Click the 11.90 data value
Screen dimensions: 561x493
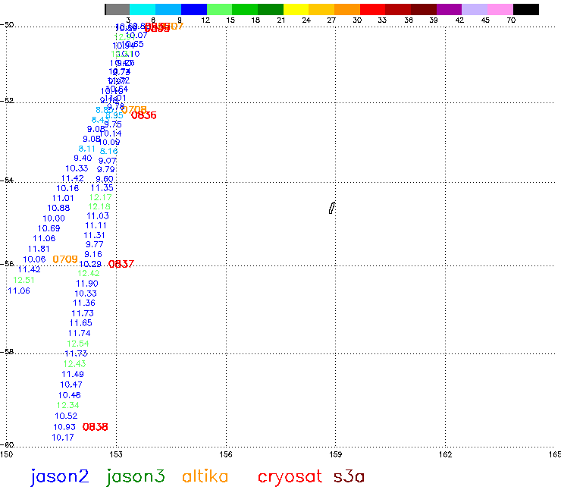click(87, 284)
